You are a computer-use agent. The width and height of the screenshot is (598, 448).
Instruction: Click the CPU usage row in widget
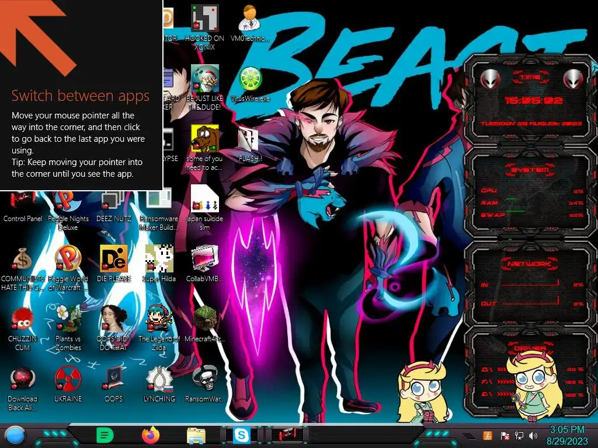[532, 191]
